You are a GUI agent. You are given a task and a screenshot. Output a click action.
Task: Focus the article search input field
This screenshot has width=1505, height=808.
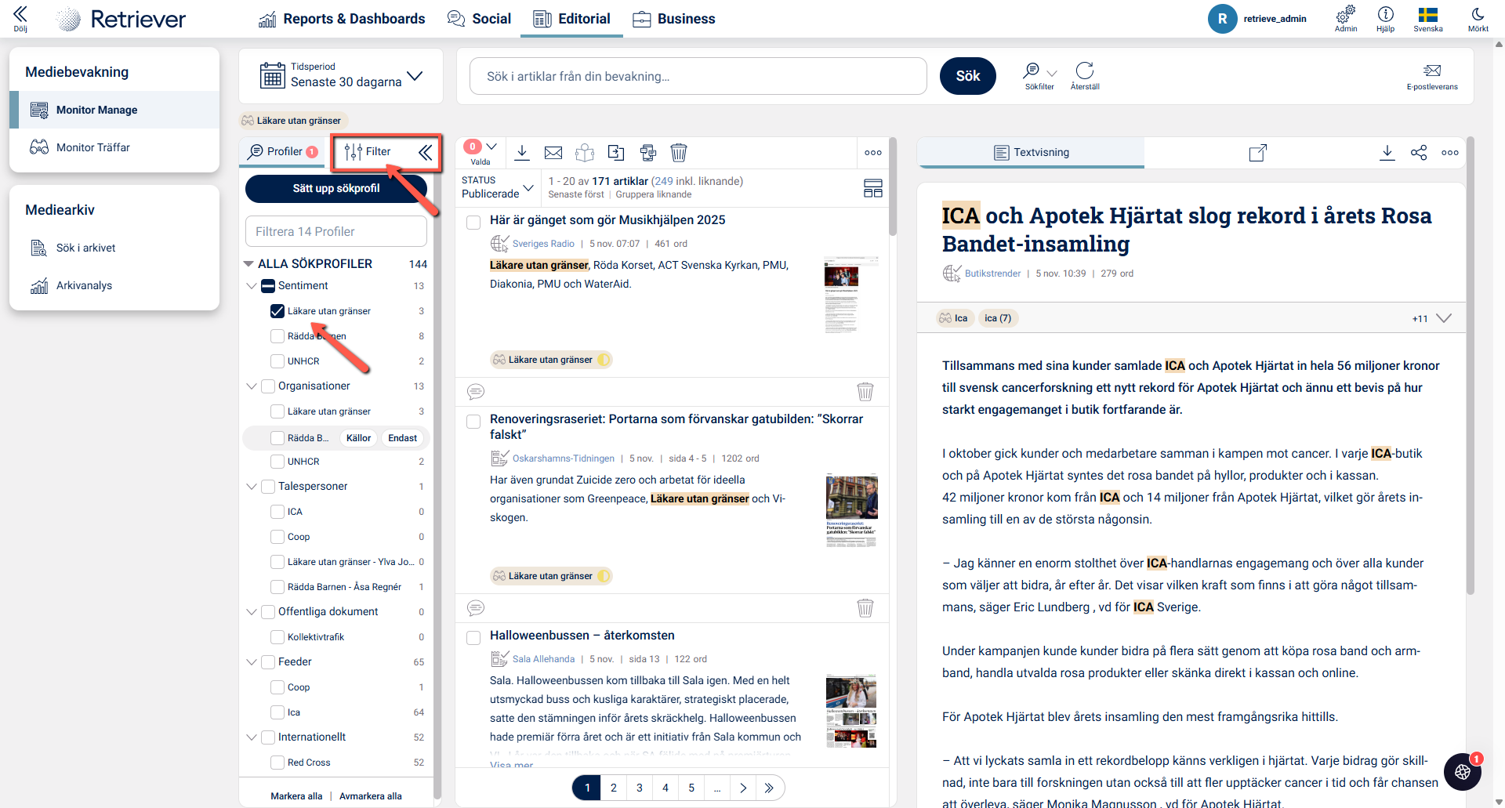click(698, 76)
